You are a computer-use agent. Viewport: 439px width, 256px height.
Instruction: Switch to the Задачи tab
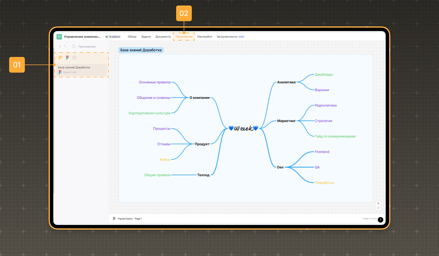coord(146,37)
